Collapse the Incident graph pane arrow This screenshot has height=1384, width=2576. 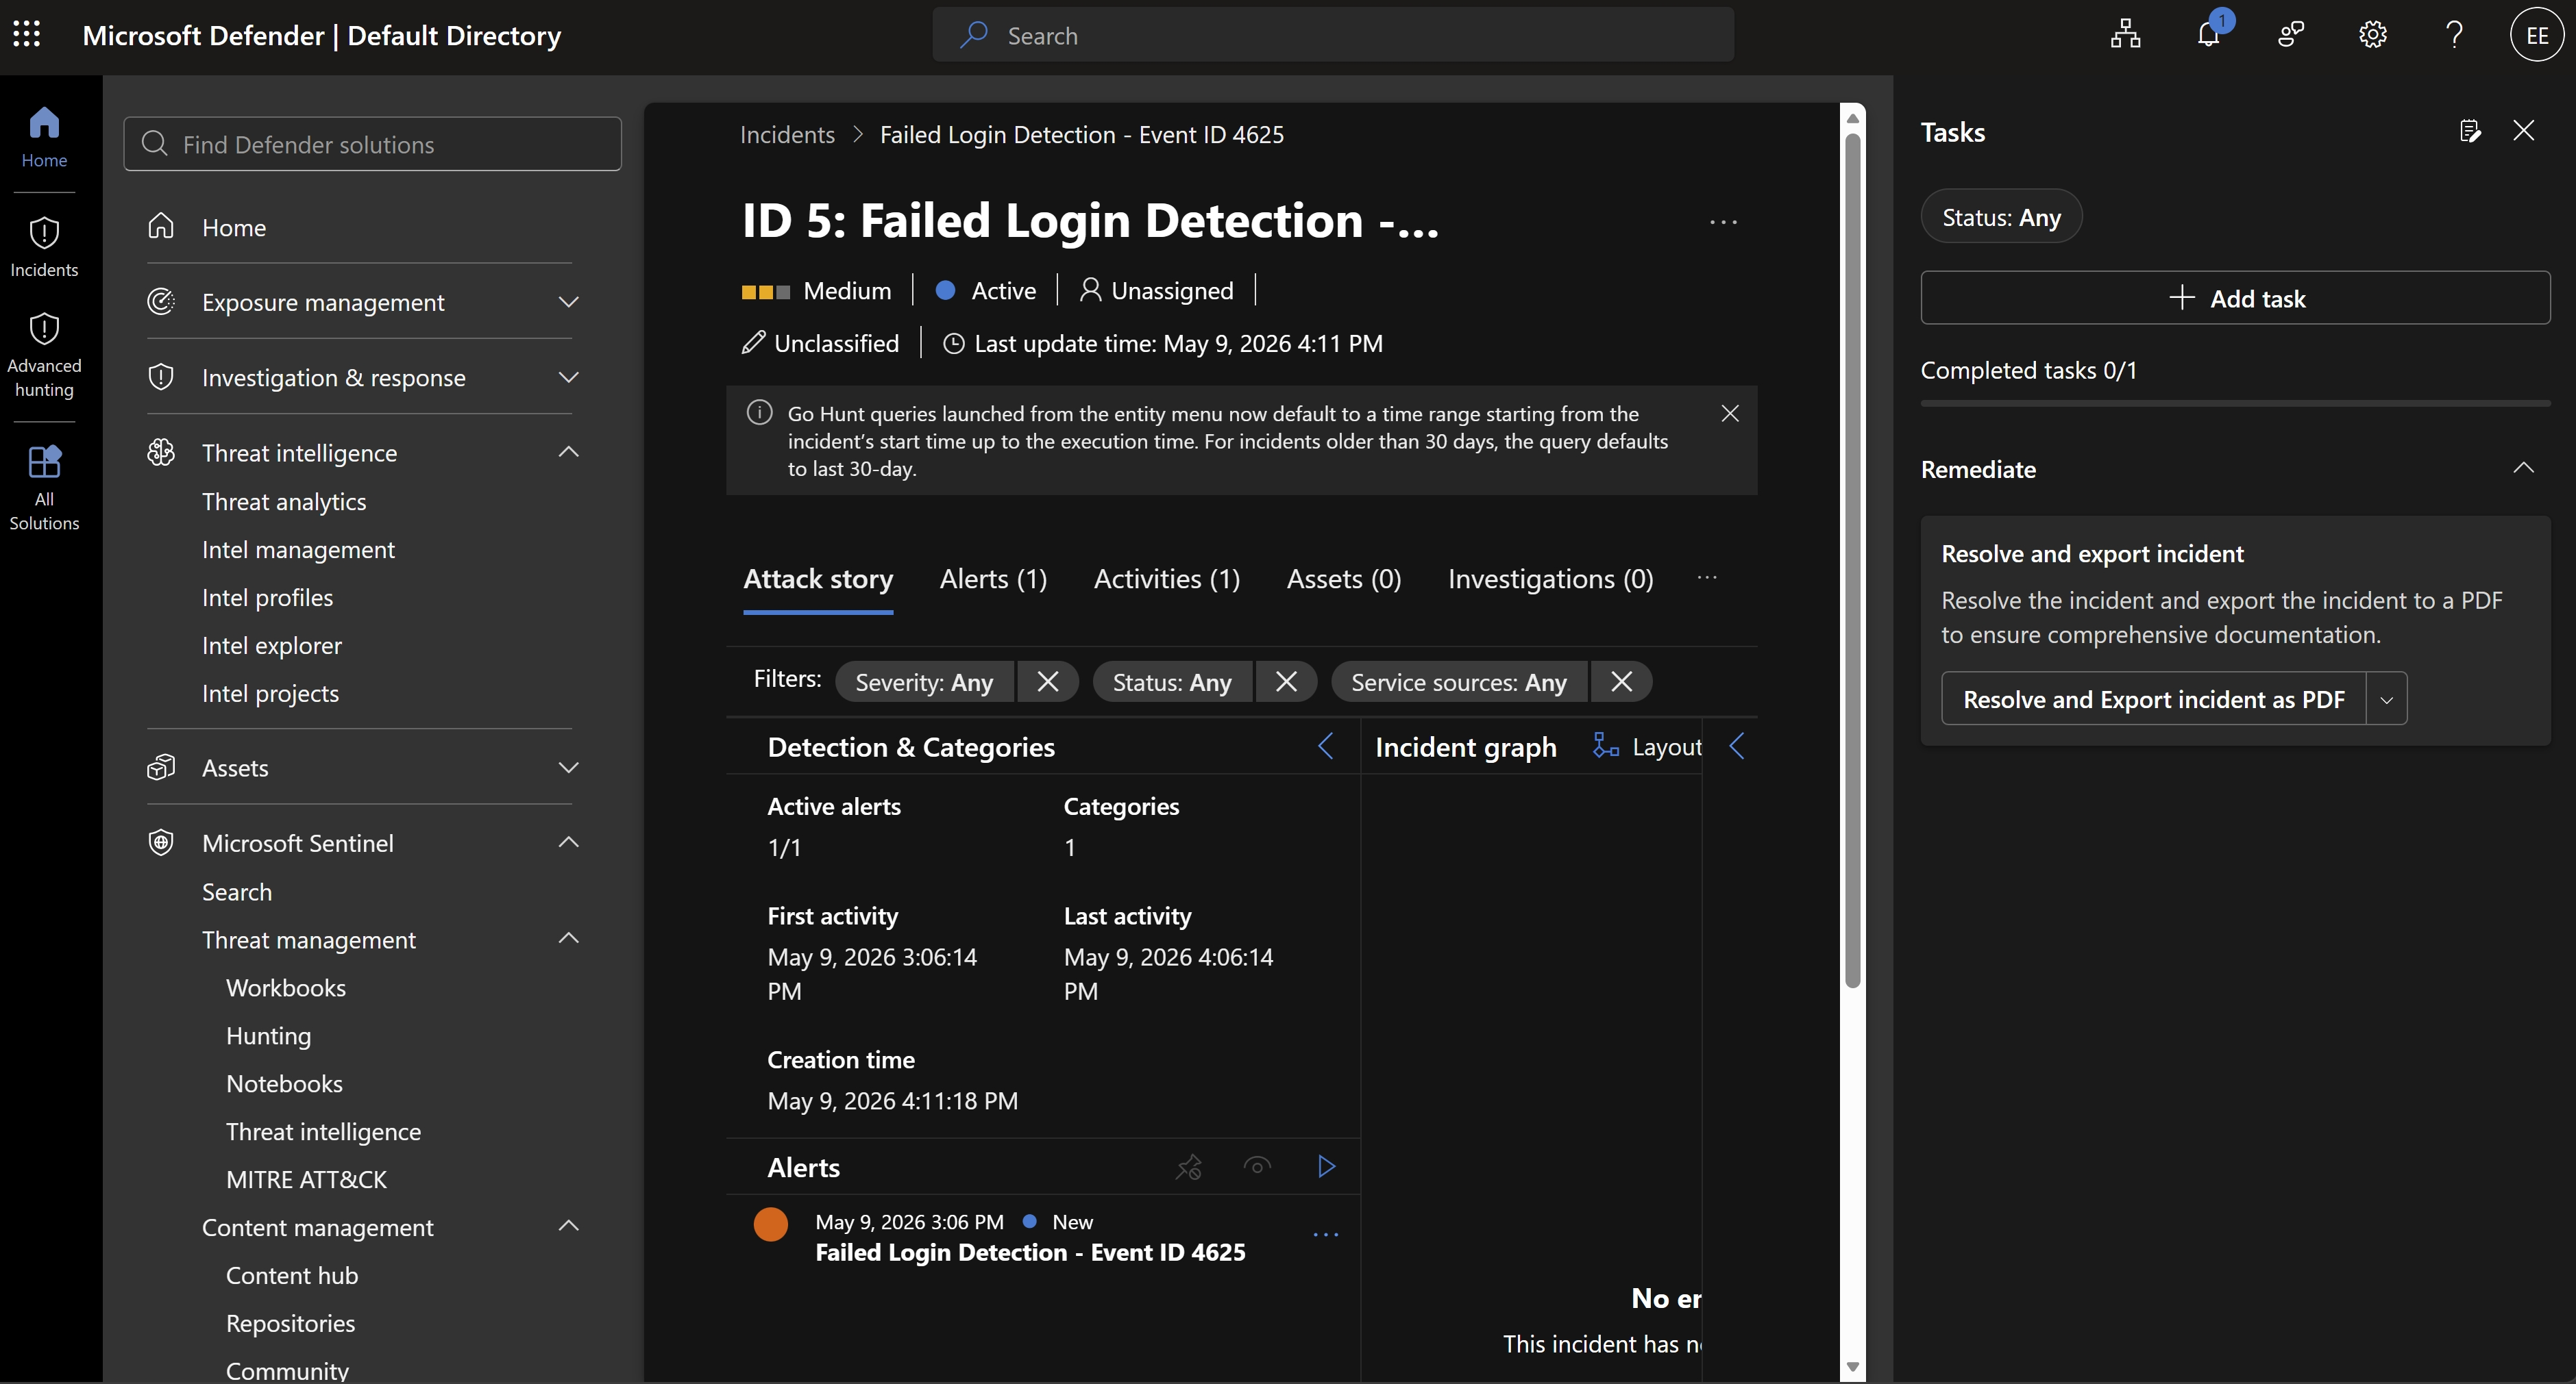[x=1736, y=746]
